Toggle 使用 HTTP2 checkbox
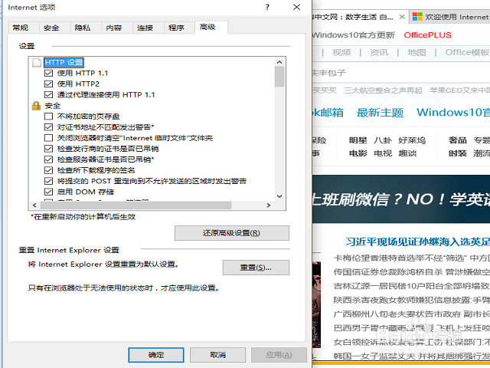This screenshot has width=490, height=368. click(48, 84)
